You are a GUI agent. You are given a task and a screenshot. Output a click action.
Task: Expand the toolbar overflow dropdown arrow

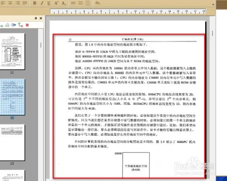coord(213,5)
